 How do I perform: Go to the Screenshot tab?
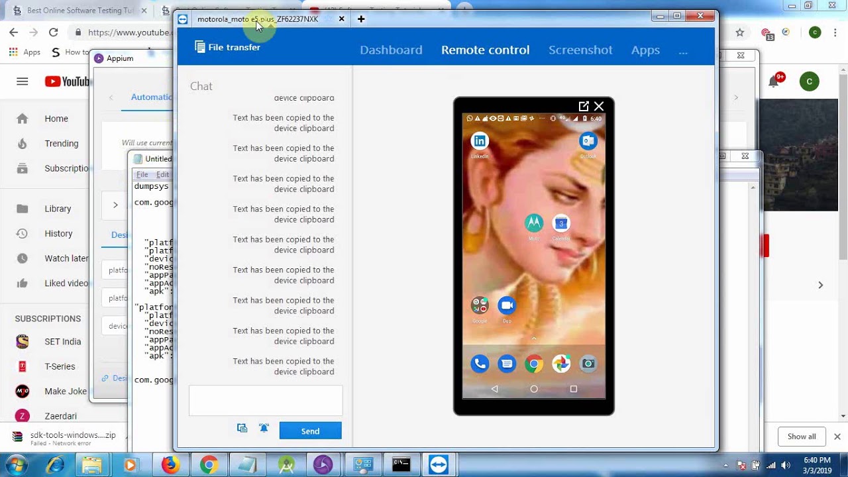[x=580, y=50]
